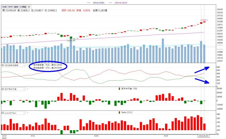Close the 短均線多空家數 indicator panel
Viewport: 226px width, 139px height.
tap(3, 65)
